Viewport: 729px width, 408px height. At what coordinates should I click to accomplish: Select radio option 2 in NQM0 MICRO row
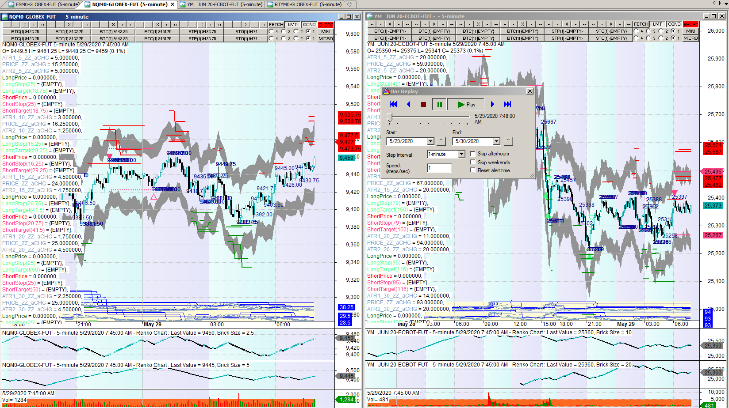(296, 38)
